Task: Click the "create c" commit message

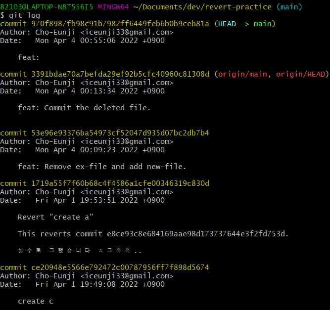Action: [36, 301]
